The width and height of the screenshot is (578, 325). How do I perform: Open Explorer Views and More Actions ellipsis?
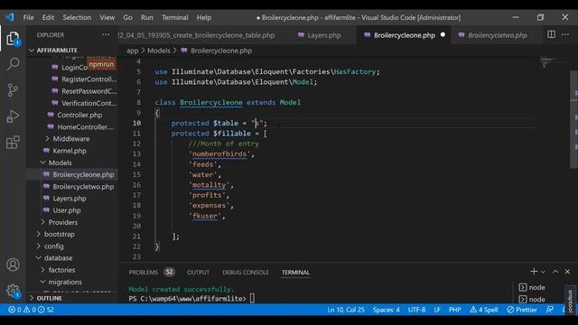point(106,34)
